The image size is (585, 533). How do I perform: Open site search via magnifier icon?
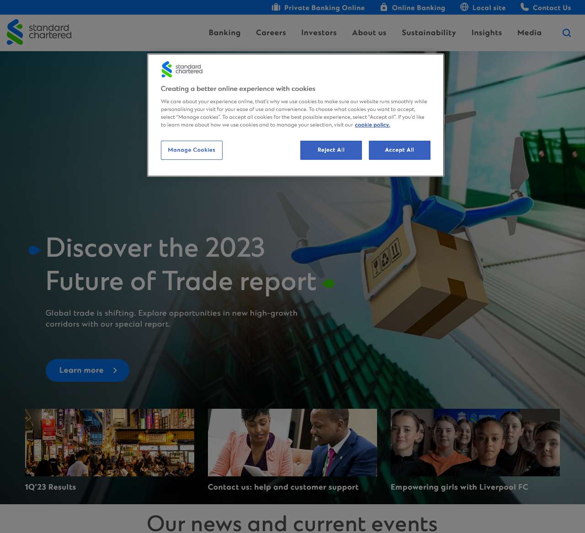(567, 33)
